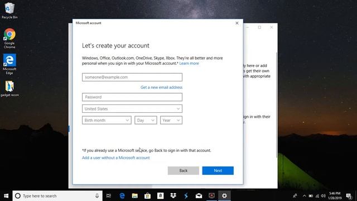Open the Recycle Bin desktop icon
The height and width of the screenshot is (201, 357).
tap(9, 11)
